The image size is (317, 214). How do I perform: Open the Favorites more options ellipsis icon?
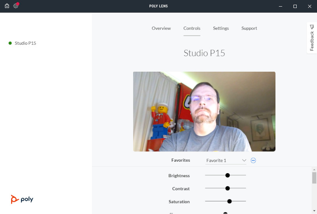pos(253,160)
